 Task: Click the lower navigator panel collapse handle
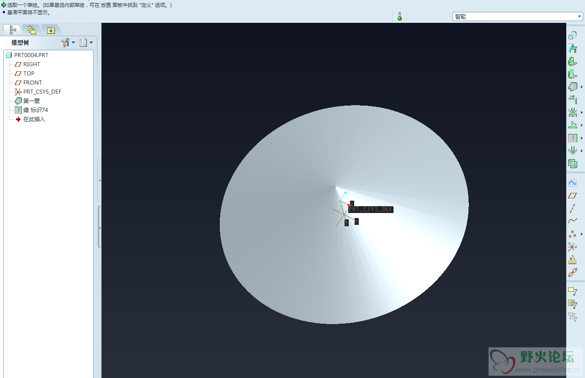99,227
